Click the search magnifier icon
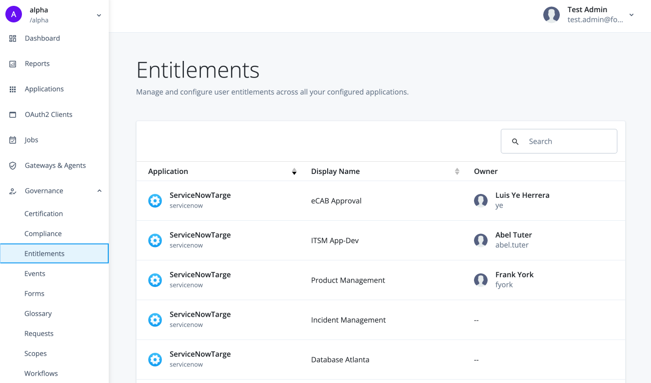 [515, 141]
